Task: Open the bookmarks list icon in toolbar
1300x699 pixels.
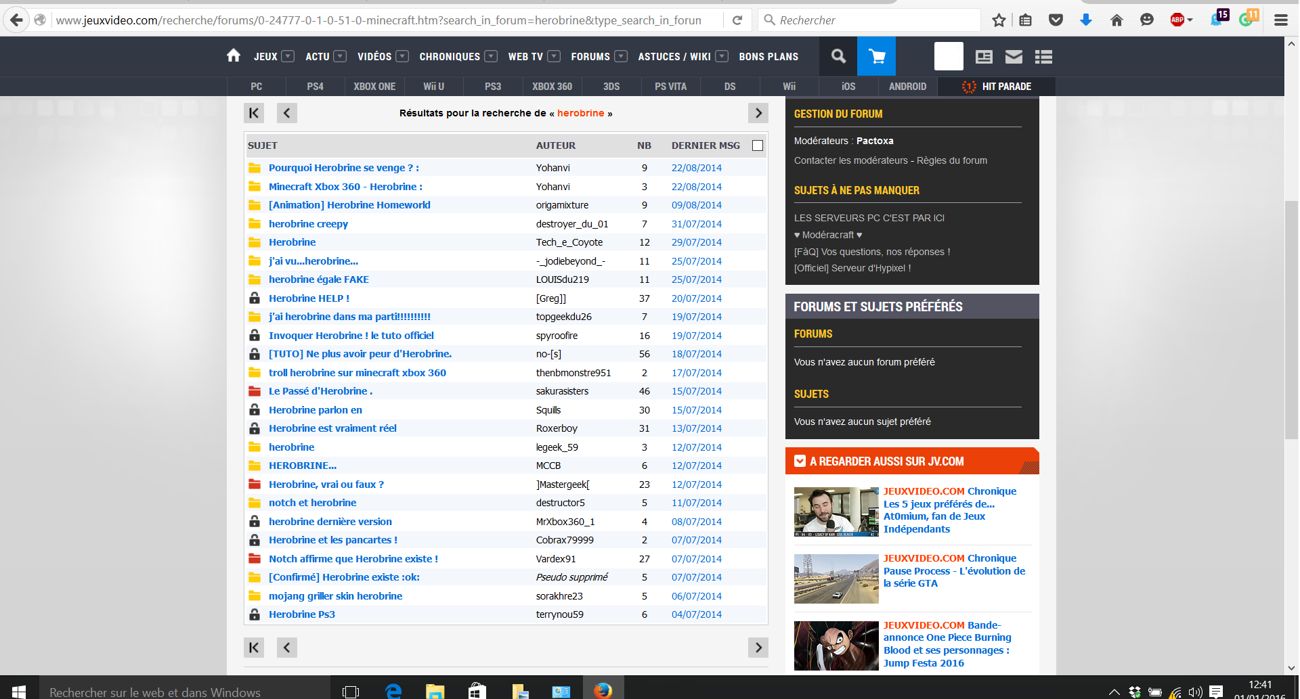Action: point(1026,20)
